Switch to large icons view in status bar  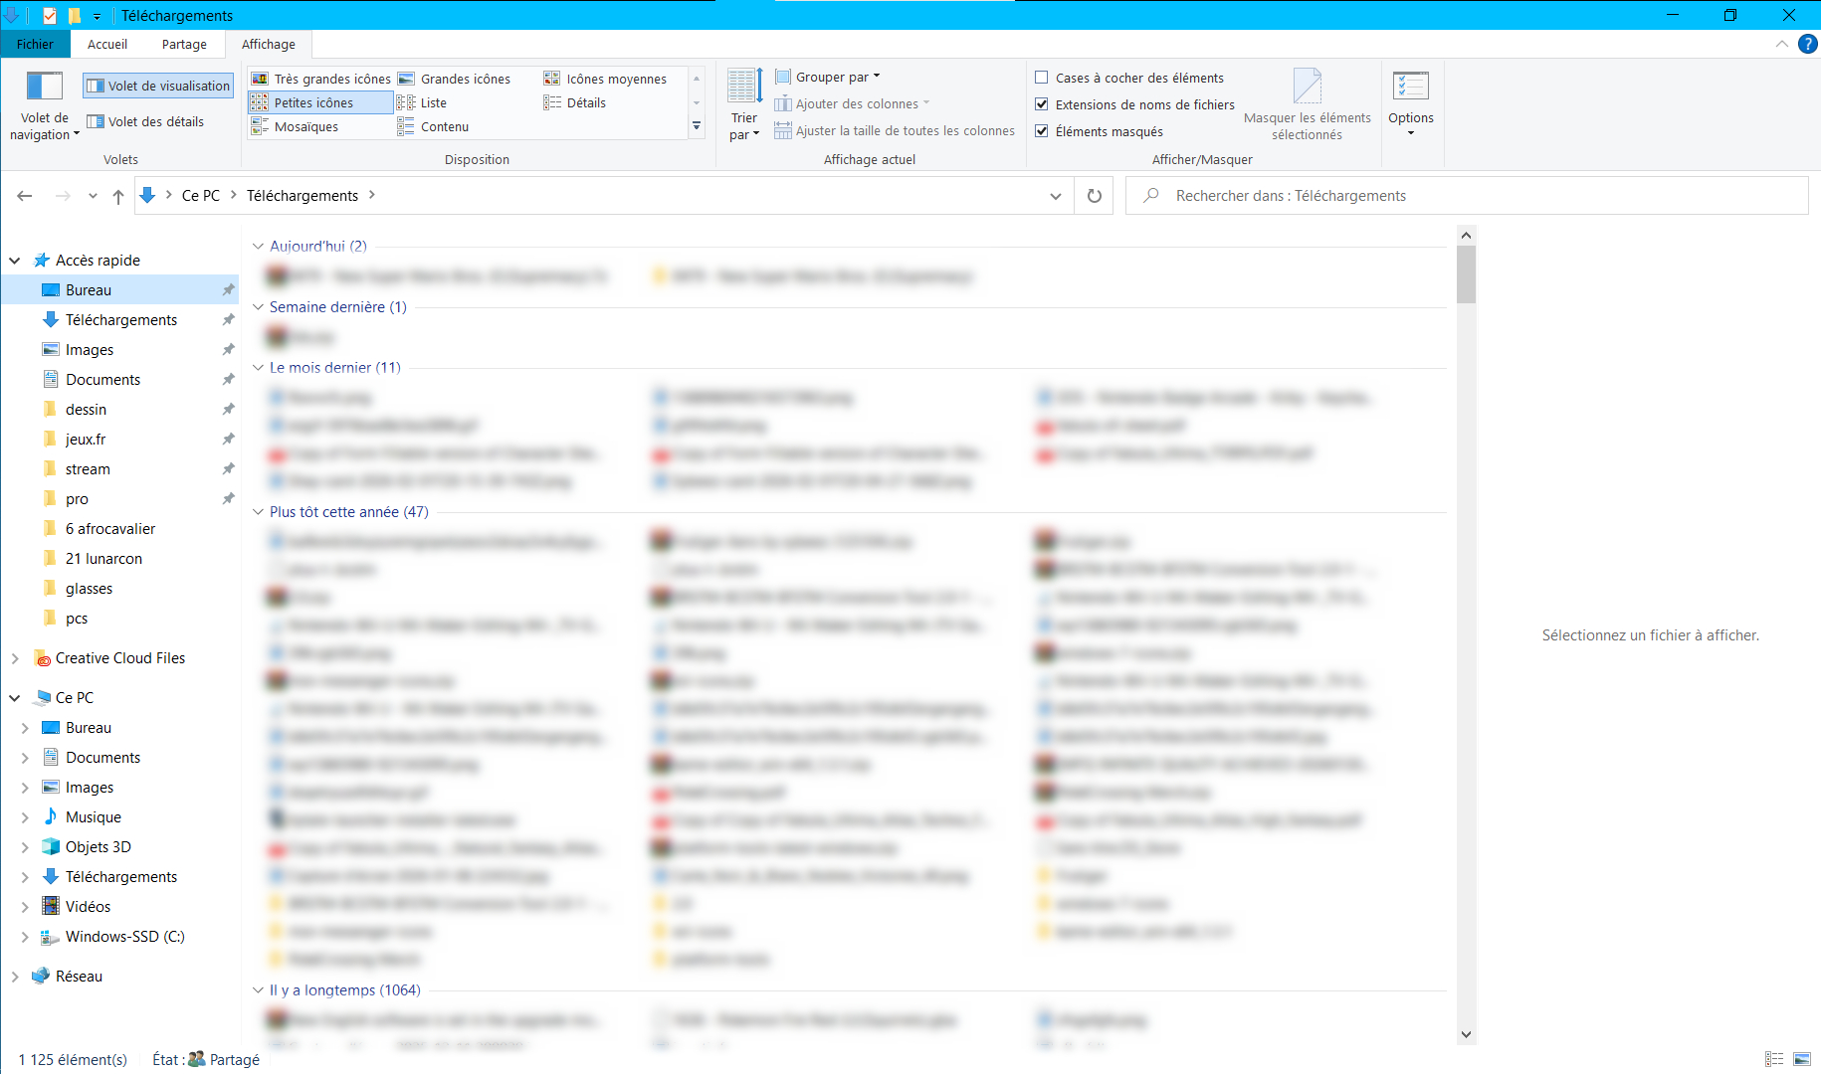pos(1802,1059)
